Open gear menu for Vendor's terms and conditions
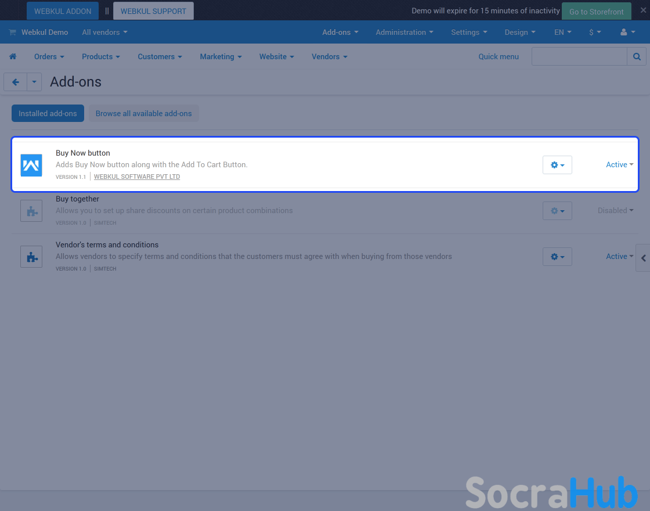 click(x=557, y=257)
